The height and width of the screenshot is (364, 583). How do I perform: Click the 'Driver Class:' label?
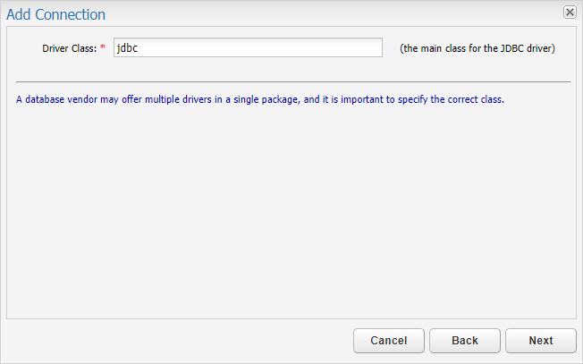point(68,48)
